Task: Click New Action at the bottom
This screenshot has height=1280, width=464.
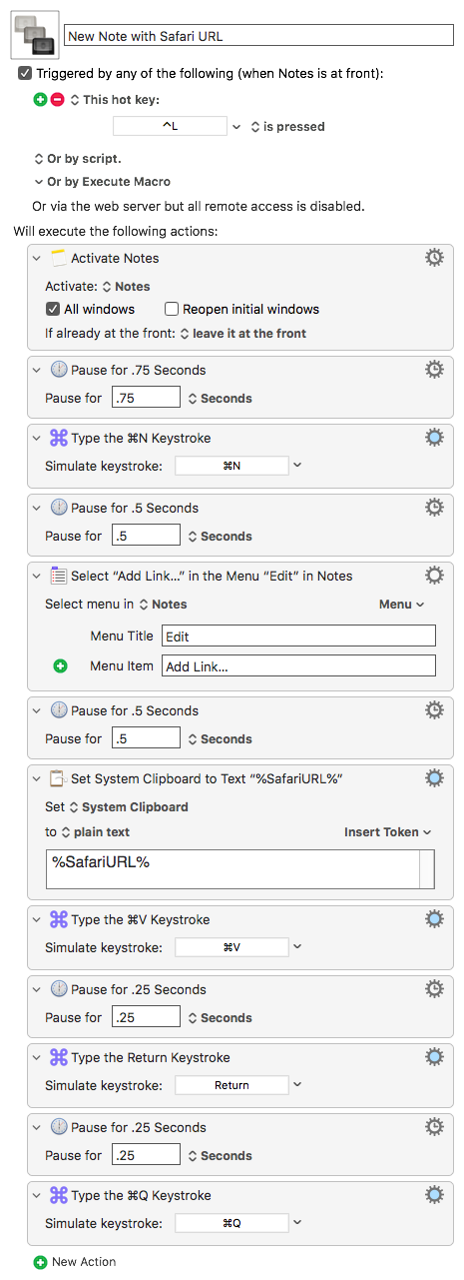Action: coord(75,1262)
